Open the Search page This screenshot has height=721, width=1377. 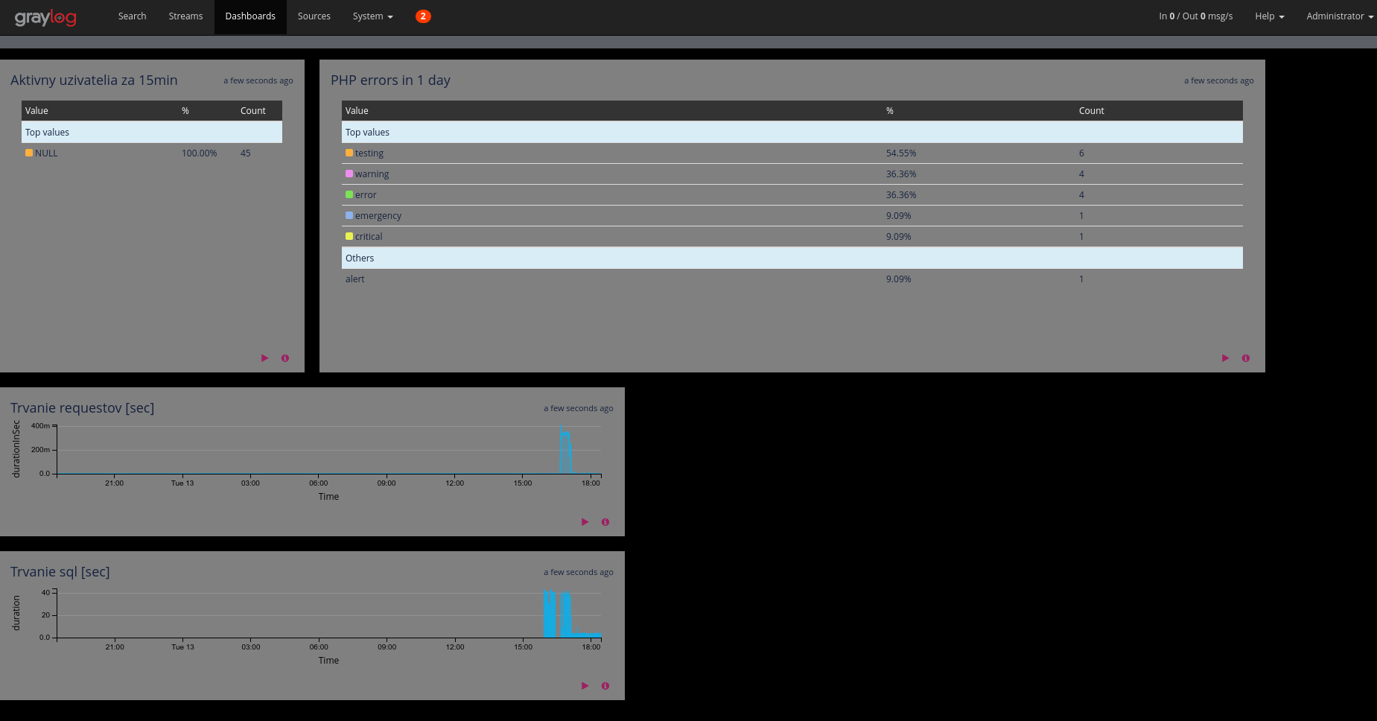point(132,16)
